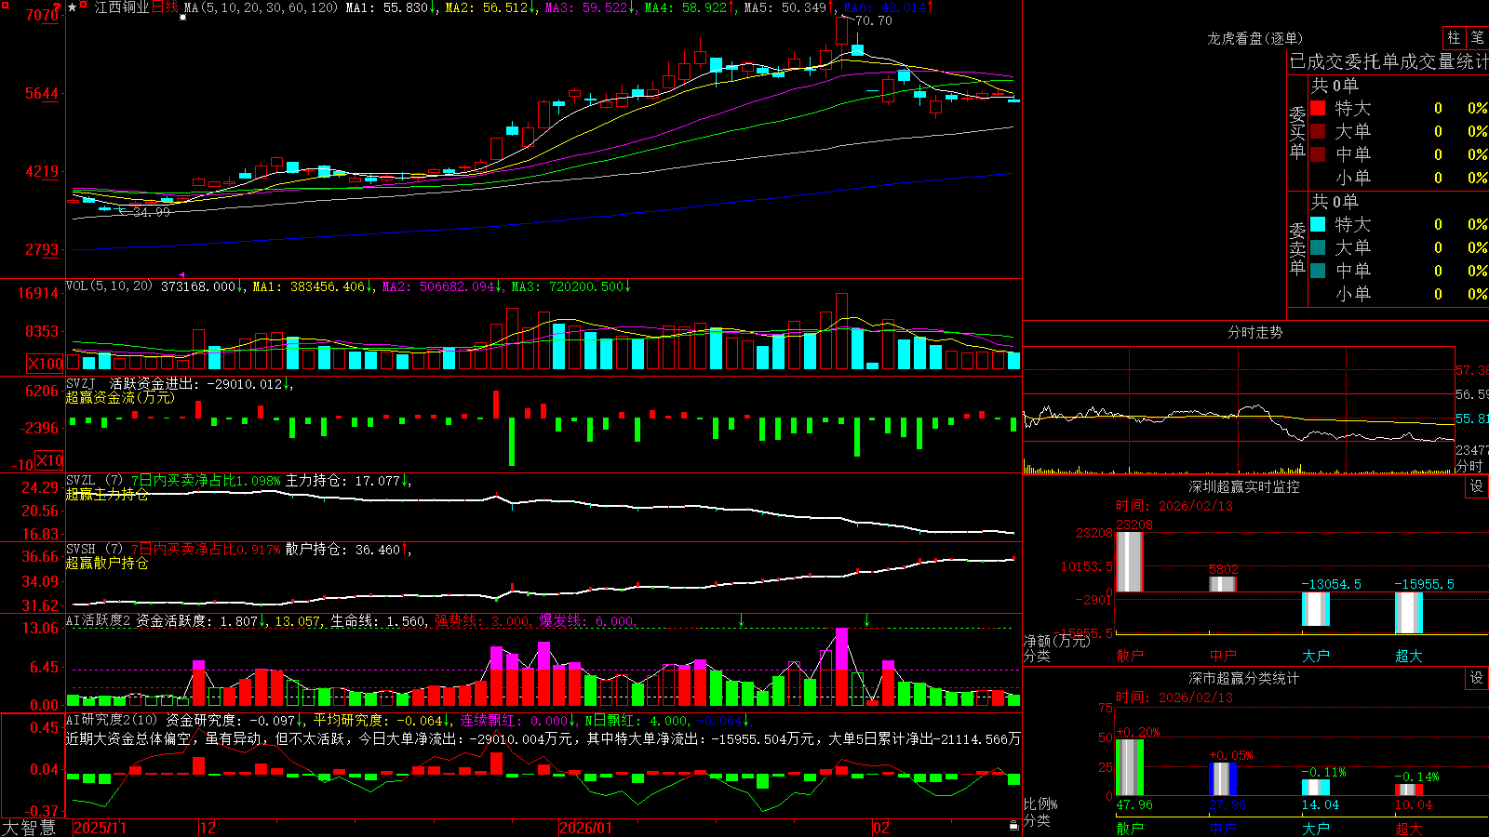The height and width of the screenshot is (837, 1489).
Task: Switch to 柱 bar display mode
Action: pos(1454,37)
